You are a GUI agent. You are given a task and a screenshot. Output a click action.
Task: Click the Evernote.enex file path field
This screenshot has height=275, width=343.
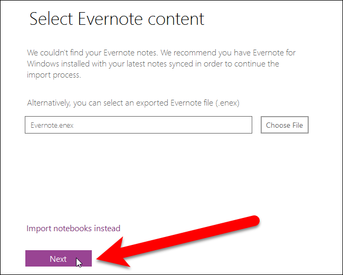tap(138, 125)
